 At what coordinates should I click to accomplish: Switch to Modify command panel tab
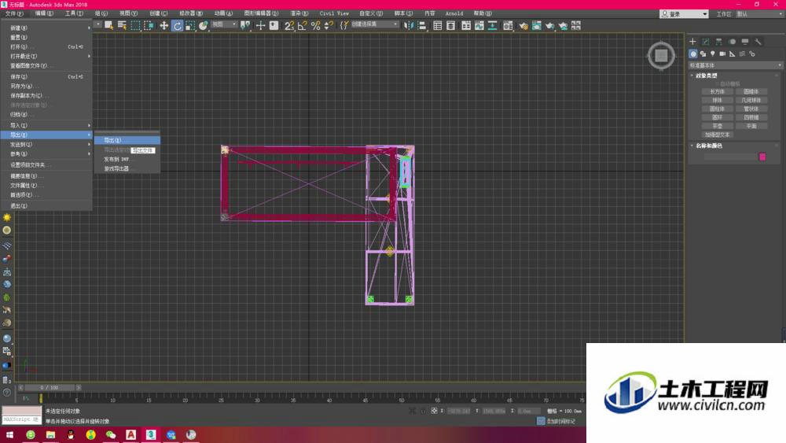706,42
